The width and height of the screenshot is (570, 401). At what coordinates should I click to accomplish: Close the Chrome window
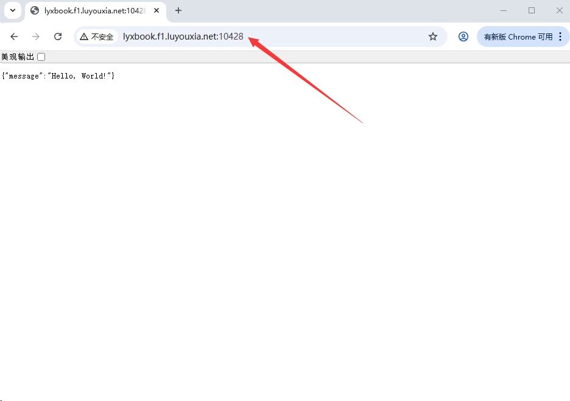tap(560, 10)
